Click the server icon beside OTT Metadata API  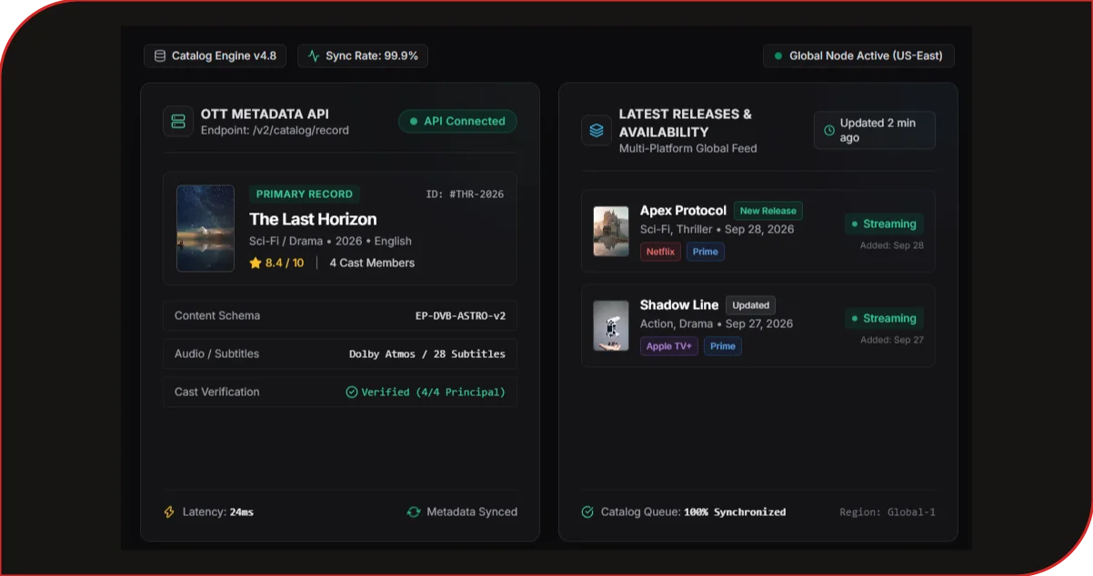pyautogui.click(x=178, y=122)
